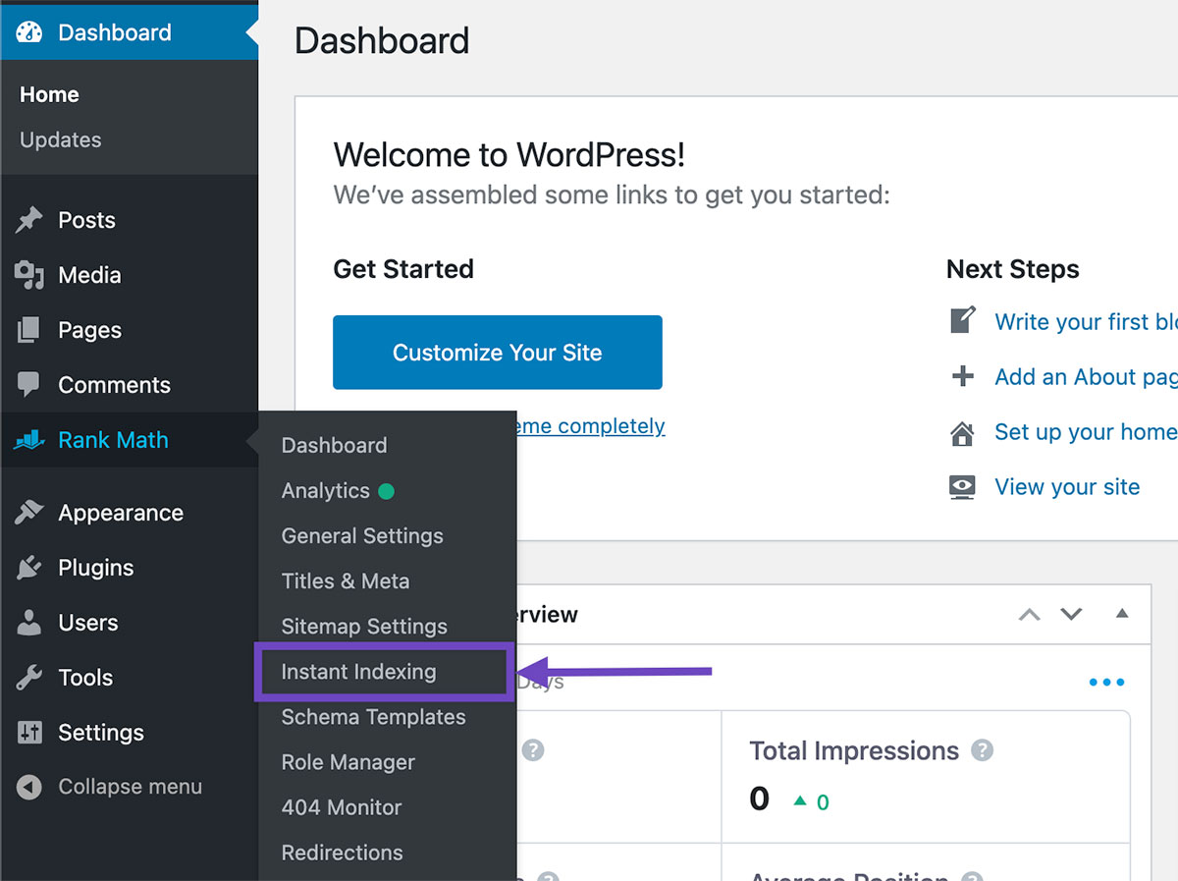
Task: Click the Add an About page link
Action: (x=1086, y=376)
